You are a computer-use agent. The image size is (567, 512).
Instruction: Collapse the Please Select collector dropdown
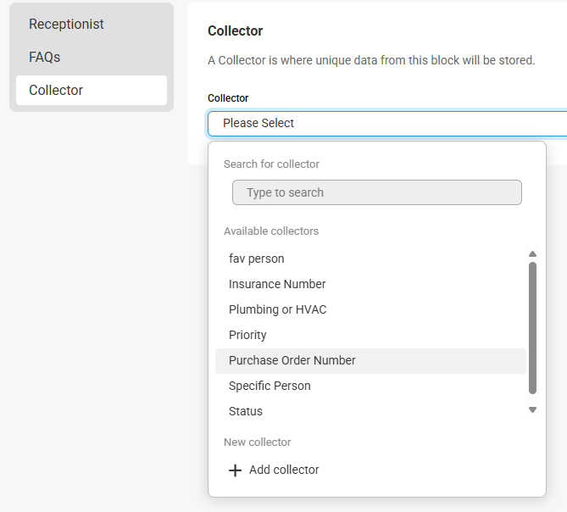point(387,123)
